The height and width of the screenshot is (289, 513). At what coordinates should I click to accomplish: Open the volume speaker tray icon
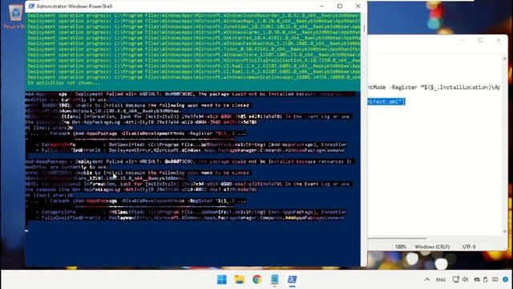[465, 279]
